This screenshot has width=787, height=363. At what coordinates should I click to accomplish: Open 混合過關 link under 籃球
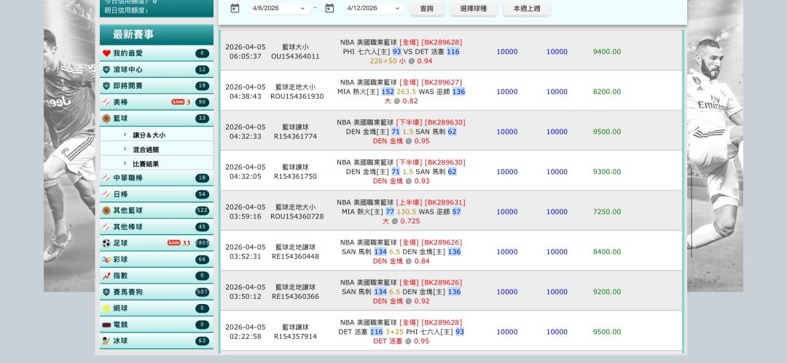[x=146, y=150]
